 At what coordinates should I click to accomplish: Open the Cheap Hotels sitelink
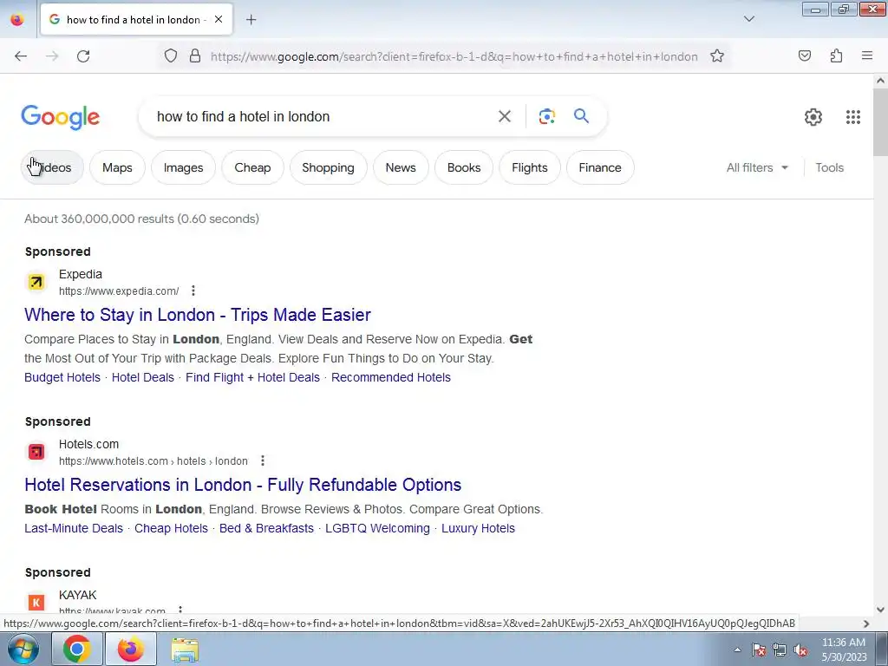pos(171,528)
